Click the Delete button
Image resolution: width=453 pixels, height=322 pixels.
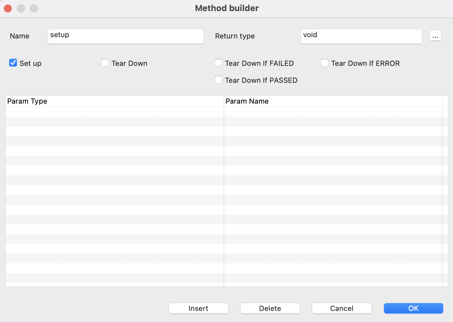click(270, 308)
